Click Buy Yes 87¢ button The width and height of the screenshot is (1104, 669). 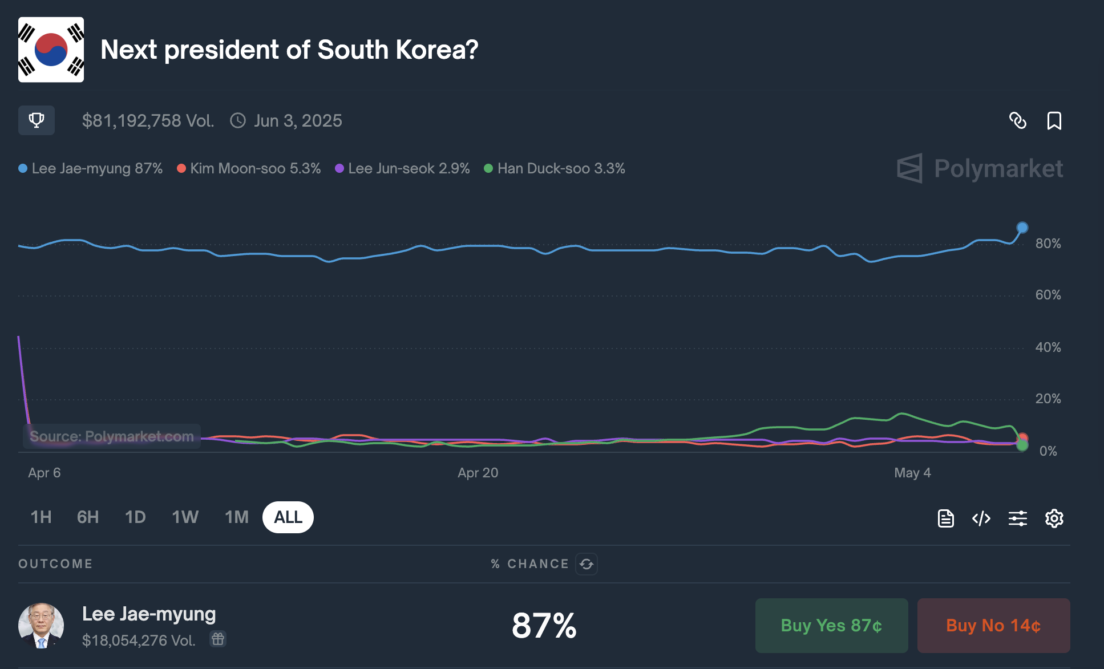832,626
